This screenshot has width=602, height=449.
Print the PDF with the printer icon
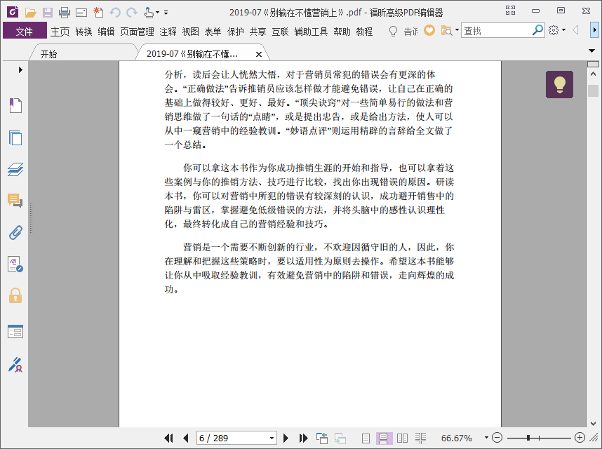[x=65, y=13]
